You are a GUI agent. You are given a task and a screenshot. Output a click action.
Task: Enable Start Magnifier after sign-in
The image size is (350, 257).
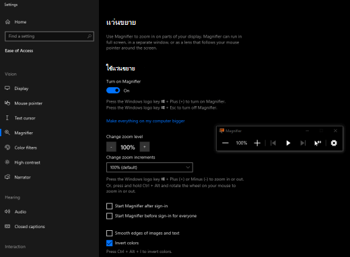(109, 206)
